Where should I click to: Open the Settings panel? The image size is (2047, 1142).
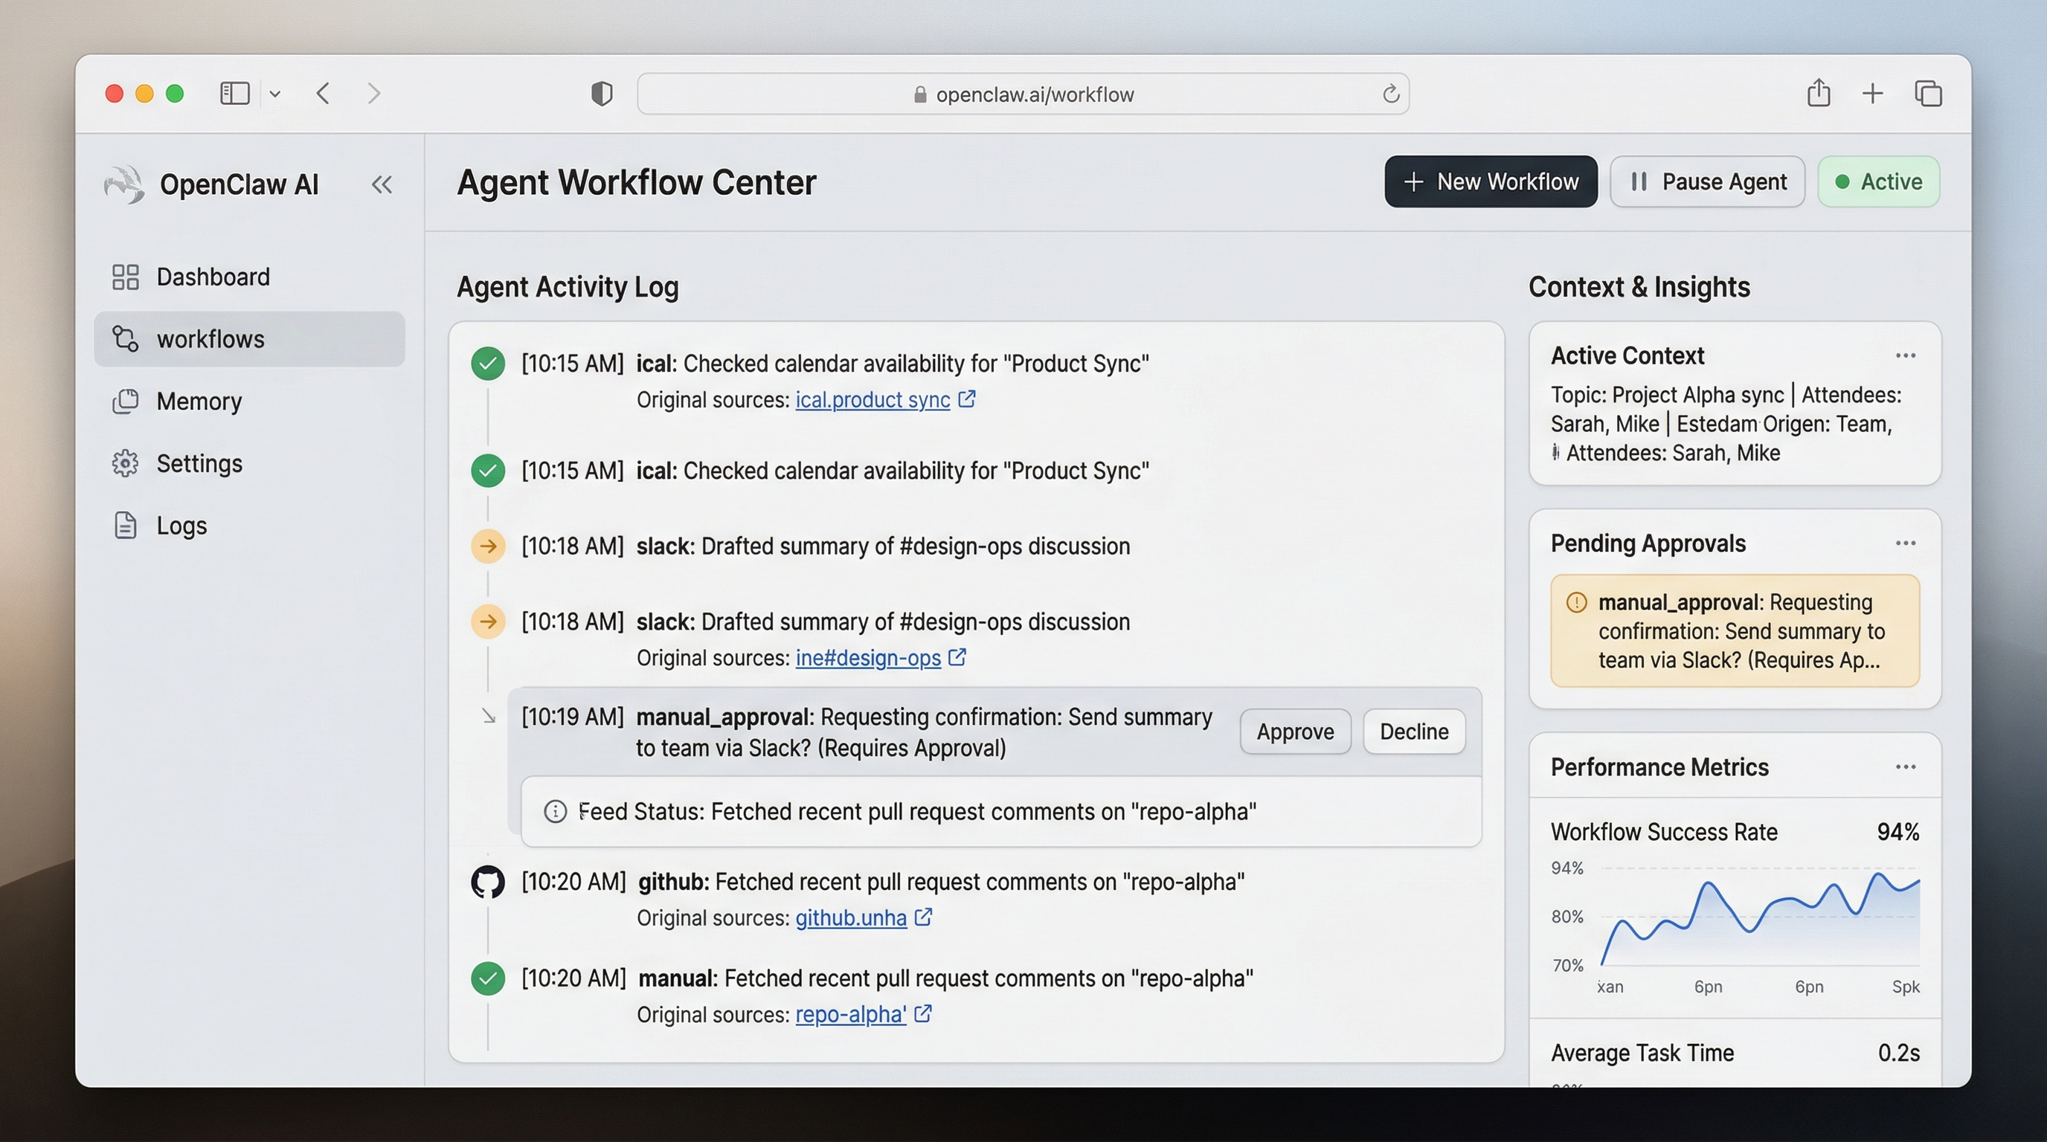click(x=199, y=463)
